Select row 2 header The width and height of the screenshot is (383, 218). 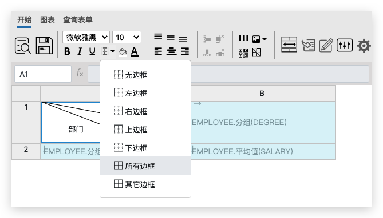tap(26, 151)
